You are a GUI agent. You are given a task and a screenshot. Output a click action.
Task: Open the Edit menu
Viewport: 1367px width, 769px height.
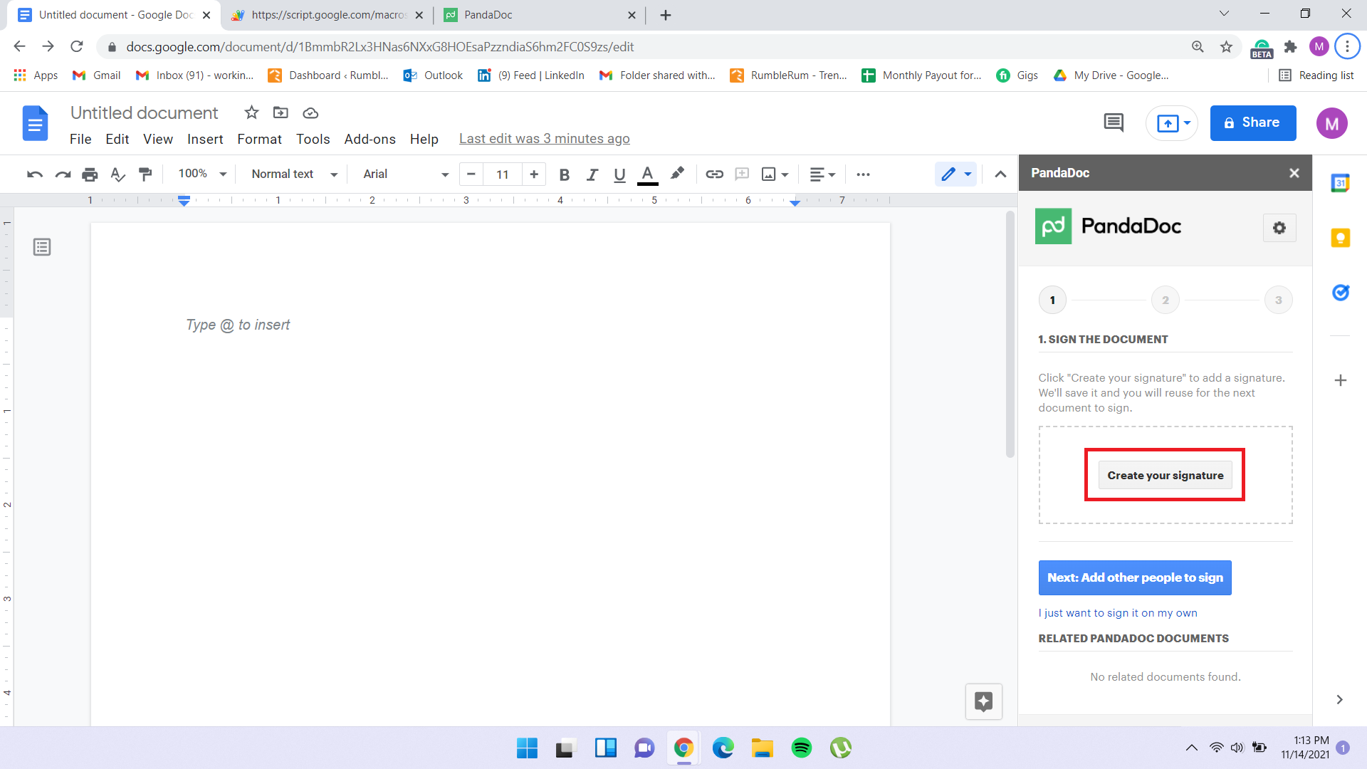tap(117, 140)
